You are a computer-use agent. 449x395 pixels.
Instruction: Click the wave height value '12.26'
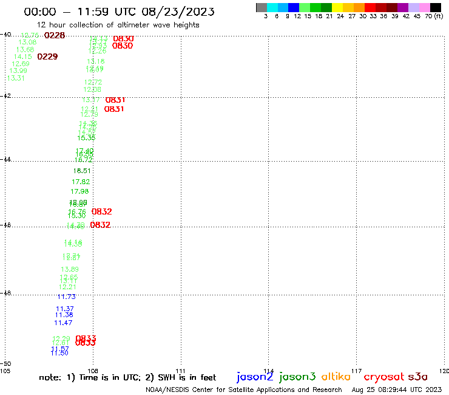97,51
